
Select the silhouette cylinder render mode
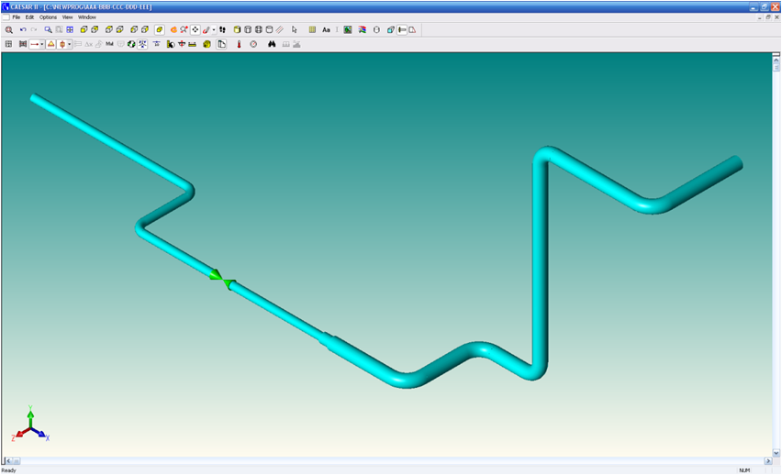point(269,30)
